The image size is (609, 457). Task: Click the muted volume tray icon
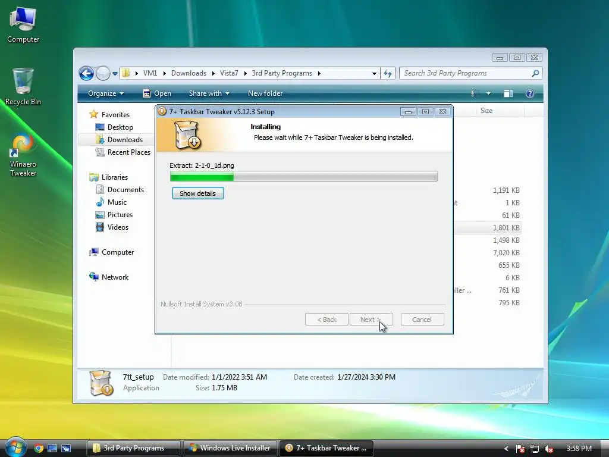tap(549, 449)
